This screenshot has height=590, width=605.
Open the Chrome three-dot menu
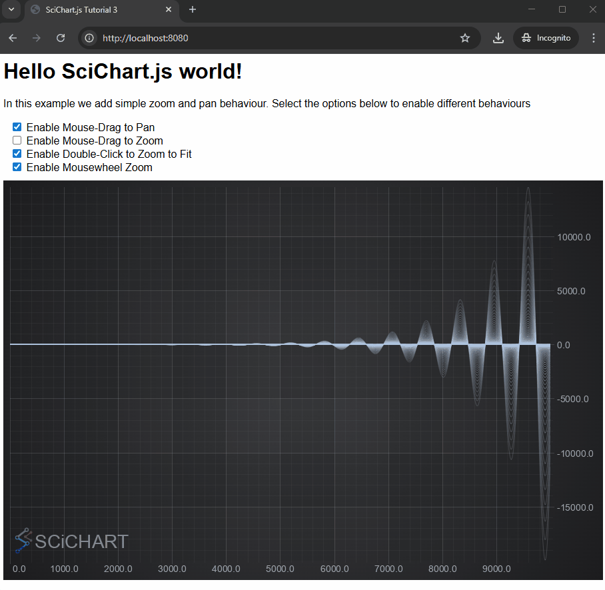tap(593, 38)
